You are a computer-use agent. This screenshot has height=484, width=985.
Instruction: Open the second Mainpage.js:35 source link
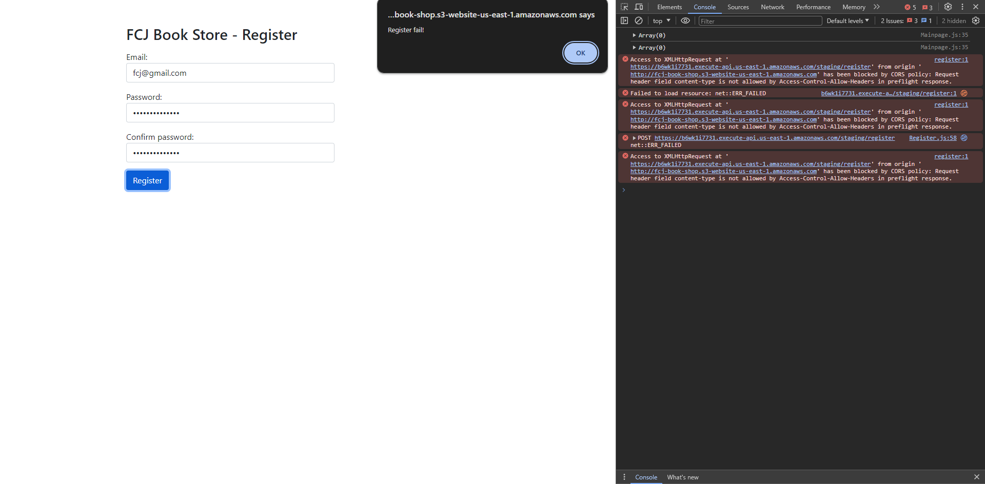(x=944, y=47)
